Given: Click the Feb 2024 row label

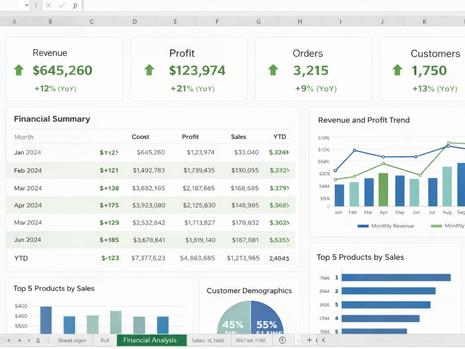Looking at the screenshot, I should (28, 171).
